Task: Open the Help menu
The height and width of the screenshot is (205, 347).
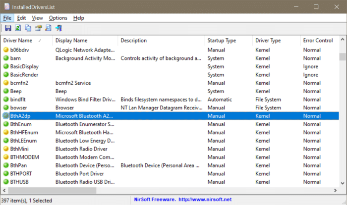Action: coord(78,18)
